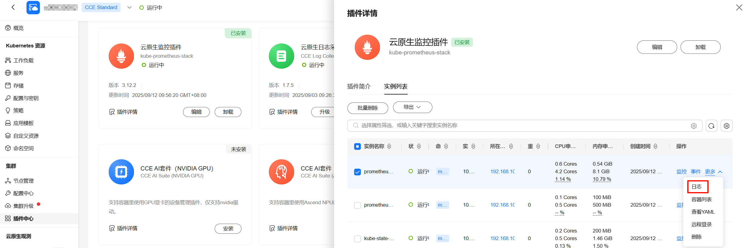Open the 概览 overview icon in sidebar
Viewport: 746px width, 248px height.
[x=8, y=28]
